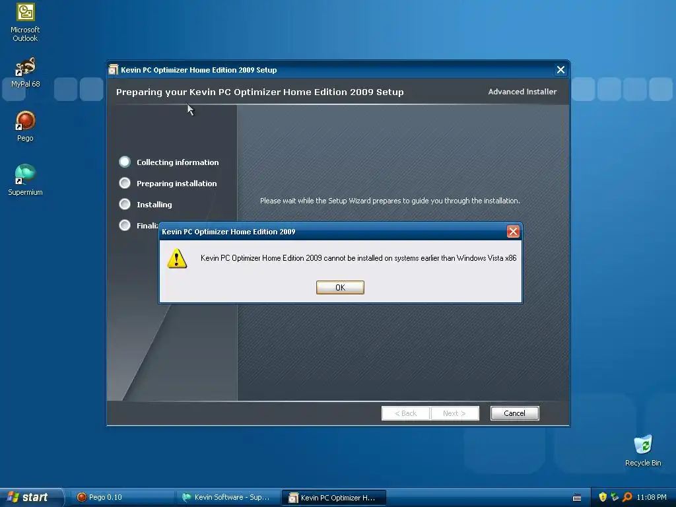Viewport: 676px width, 507px height.
Task: Close the Kevin PC Optimizer error dialog
Action: point(513,232)
